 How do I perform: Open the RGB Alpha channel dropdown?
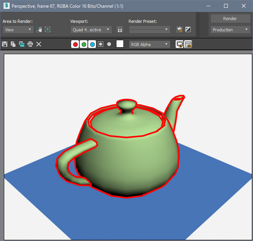(x=150, y=44)
